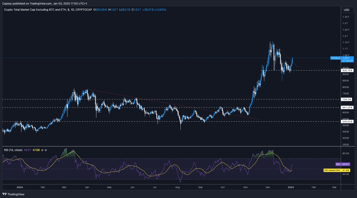
Task: Click the 704.2B support level label
Action: coord(347,99)
